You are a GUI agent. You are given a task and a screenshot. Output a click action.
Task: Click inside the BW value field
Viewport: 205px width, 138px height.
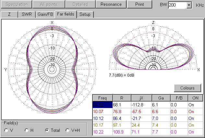click(x=177, y=5)
